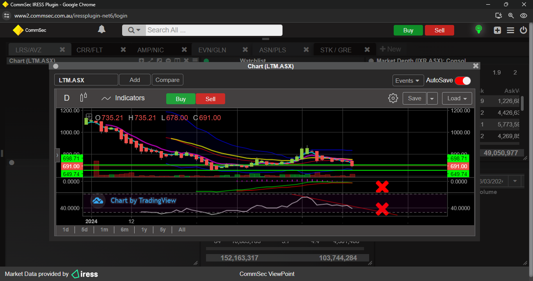Switch to the AMP/NIC tab
The height and width of the screenshot is (281, 533).
click(x=151, y=50)
